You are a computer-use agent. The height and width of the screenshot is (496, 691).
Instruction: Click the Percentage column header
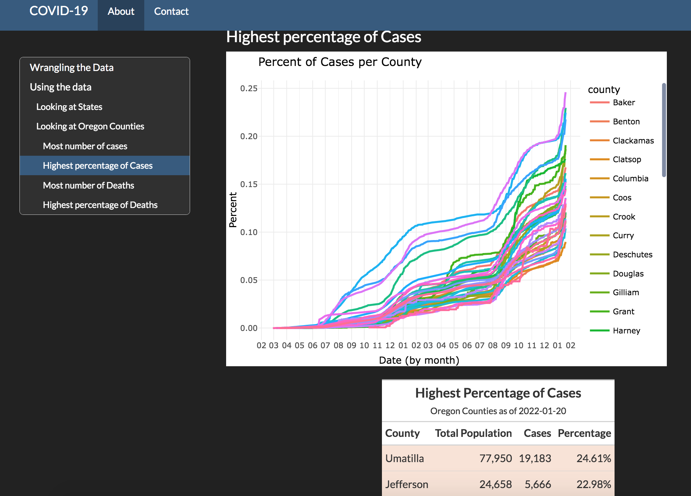pos(584,433)
